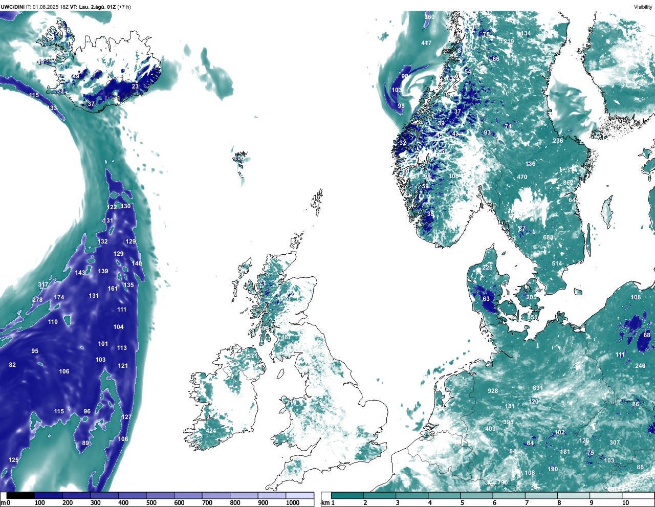The height and width of the screenshot is (507, 655).
Task: Click the 100–200 m dark blue swatch
Action: pyautogui.click(x=49, y=496)
